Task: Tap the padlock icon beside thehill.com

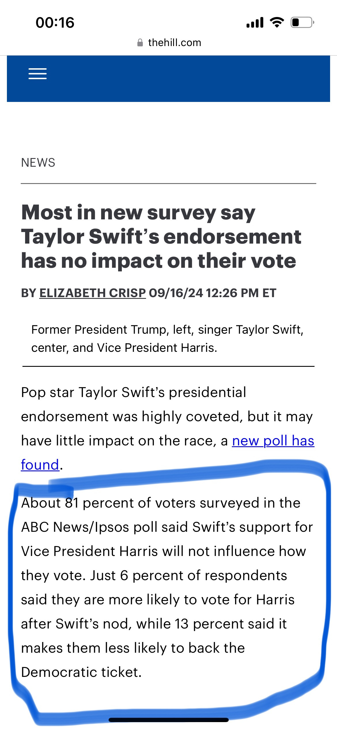Action: [140, 43]
